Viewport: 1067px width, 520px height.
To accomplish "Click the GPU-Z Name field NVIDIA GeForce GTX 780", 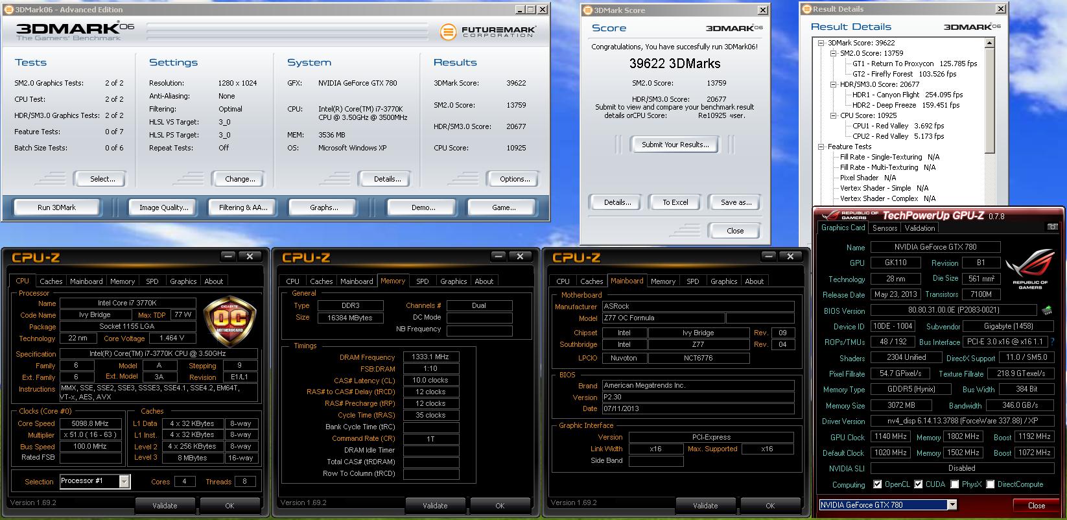I will tap(935, 247).
